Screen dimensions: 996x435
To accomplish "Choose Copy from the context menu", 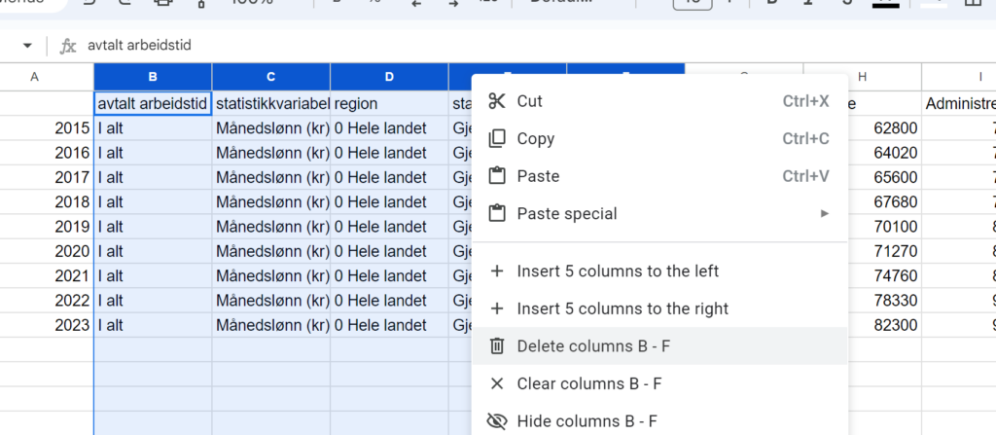I will [x=660, y=138].
